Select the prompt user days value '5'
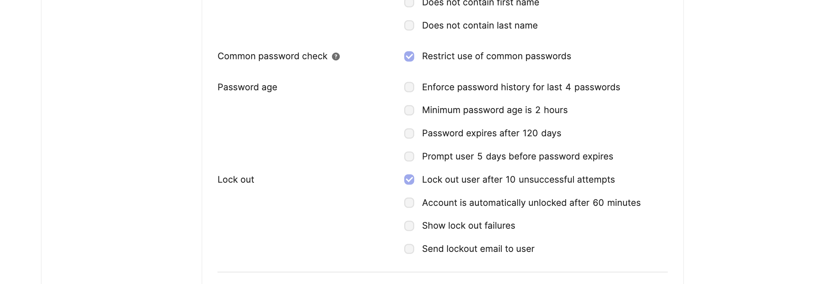The height and width of the screenshot is (284, 822). pos(480,157)
